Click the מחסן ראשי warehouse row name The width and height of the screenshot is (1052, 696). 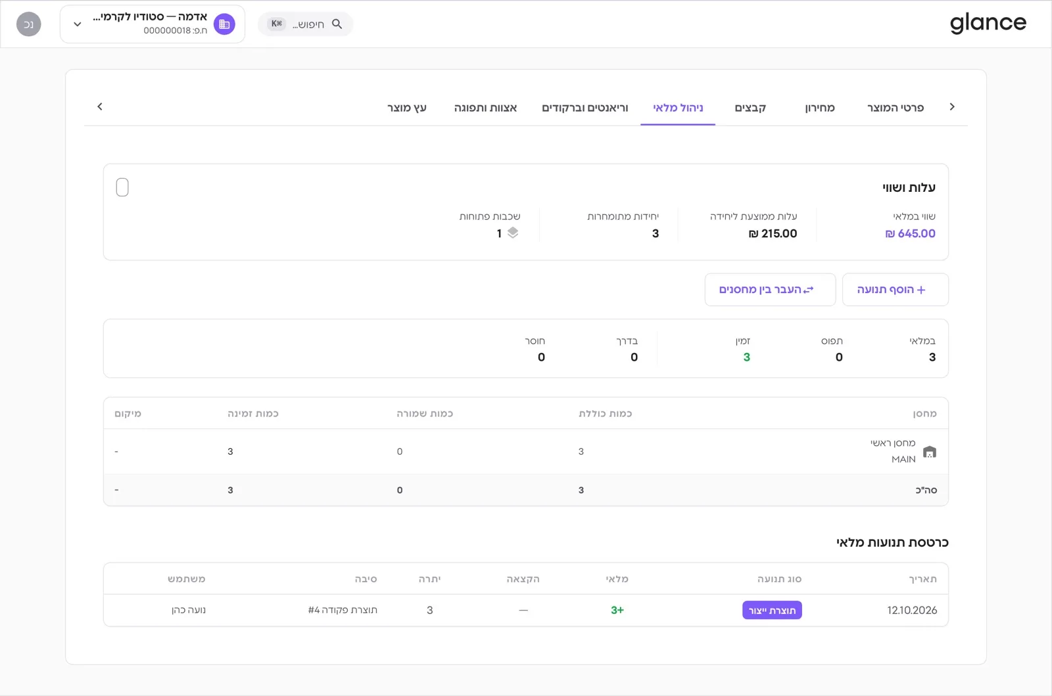tap(893, 443)
